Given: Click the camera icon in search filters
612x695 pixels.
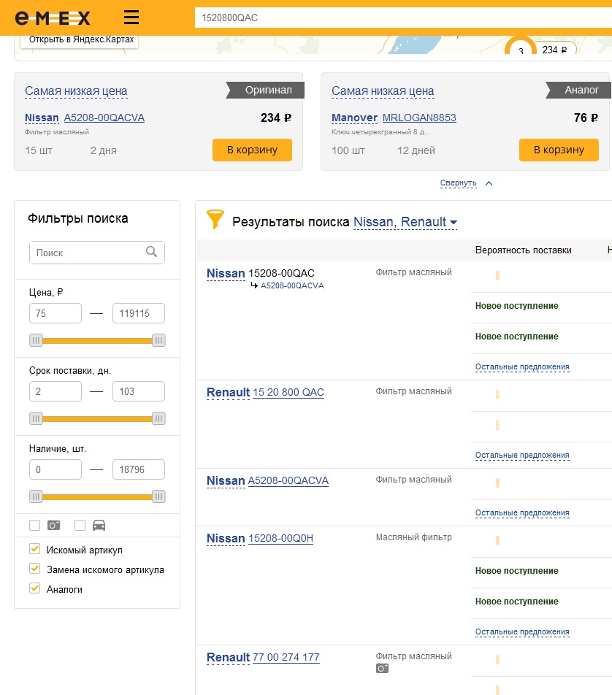Looking at the screenshot, I should click(x=53, y=525).
